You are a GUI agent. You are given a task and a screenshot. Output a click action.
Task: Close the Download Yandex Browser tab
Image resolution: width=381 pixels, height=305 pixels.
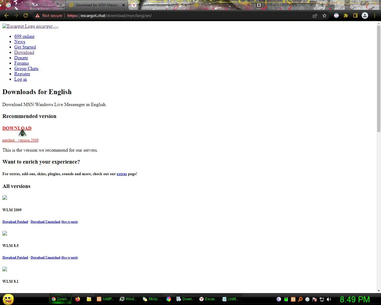[x=186, y=5]
